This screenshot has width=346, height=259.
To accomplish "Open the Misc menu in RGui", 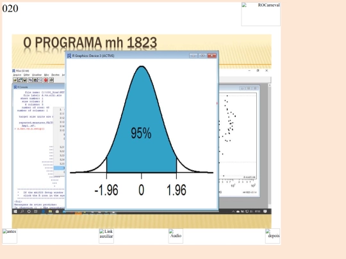I will tap(46, 75).
